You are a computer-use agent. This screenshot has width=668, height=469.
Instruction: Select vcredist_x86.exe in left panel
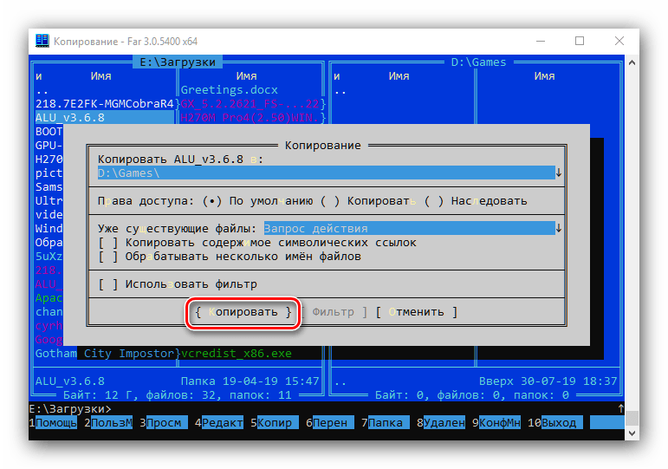(x=237, y=354)
